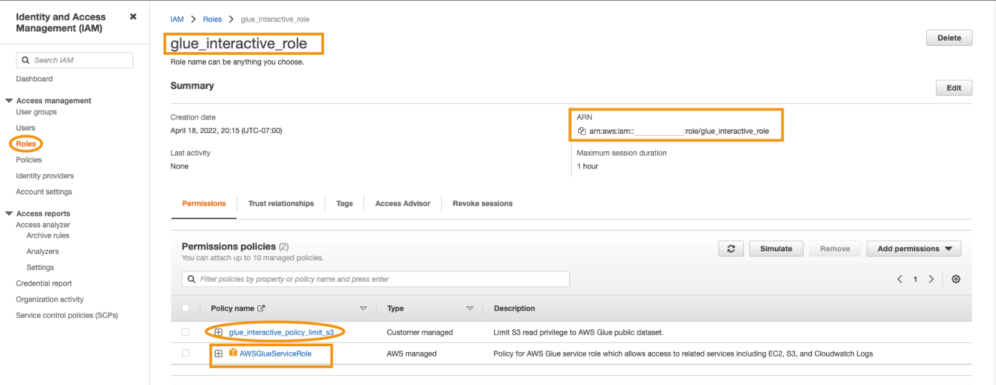Expand the glue_interactive_policy_limit_s3 policy details
Screen dimensions: 996x385
click(219, 332)
